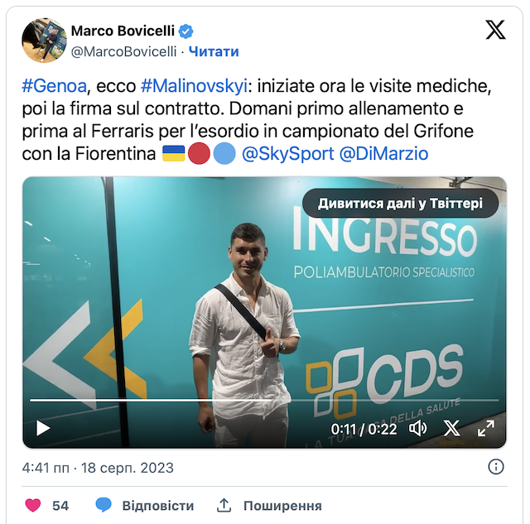Open Marco Bovicelli profile avatar
Image resolution: width=530 pixels, height=524 pixels.
coord(44,41)
